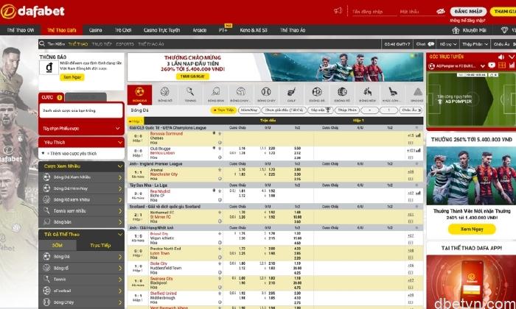This screenshot has width=516, height=309.
Task: Expand Tùy chọn Phiếu cược options
Action: coord(81,129)
